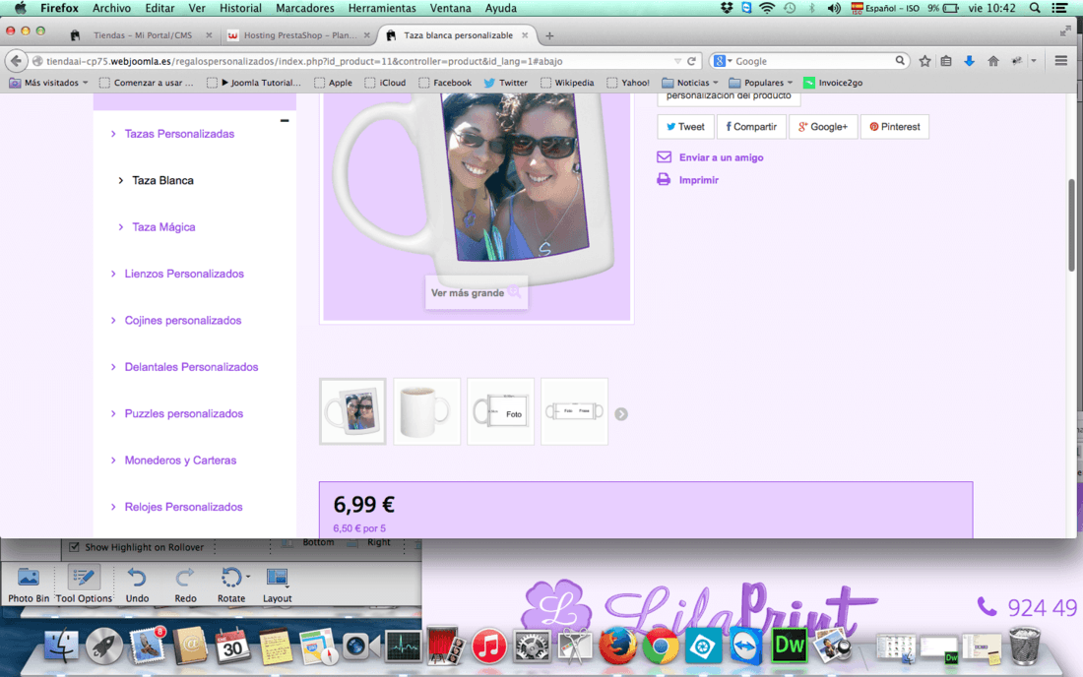The image size is (1083, 677).
Task: Share the product with the Tweet button
Action: [x=685, y=127]
